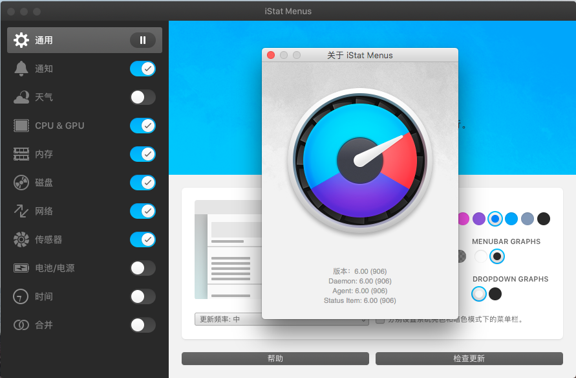Turn off the 通知 notifications switch

pos(143,69)
